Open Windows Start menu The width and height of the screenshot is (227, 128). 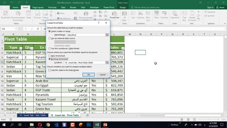pos(4,125)
